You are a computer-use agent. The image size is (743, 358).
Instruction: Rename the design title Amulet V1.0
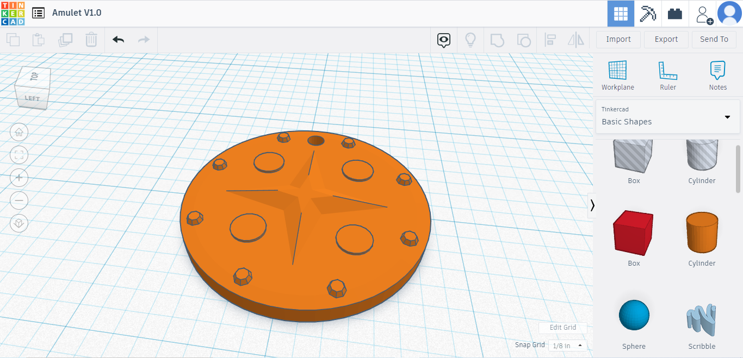(77, 12)
